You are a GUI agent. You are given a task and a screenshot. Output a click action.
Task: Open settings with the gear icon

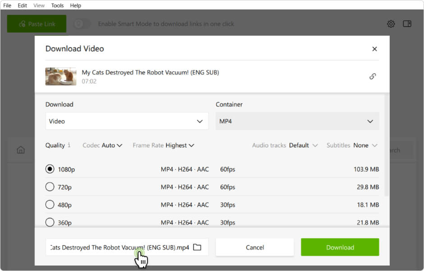tap(391, 24)
